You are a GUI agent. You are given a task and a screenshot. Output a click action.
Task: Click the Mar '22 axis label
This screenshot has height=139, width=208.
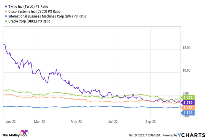39,121
